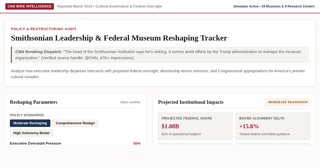Select the Executive Oversight Pressure label

point(35,143)
